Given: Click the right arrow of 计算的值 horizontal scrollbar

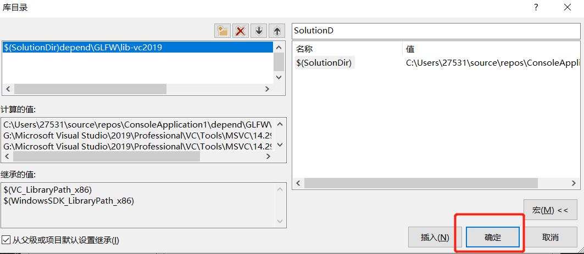Looking at the screenshot, I should click(x=268, y=157).
